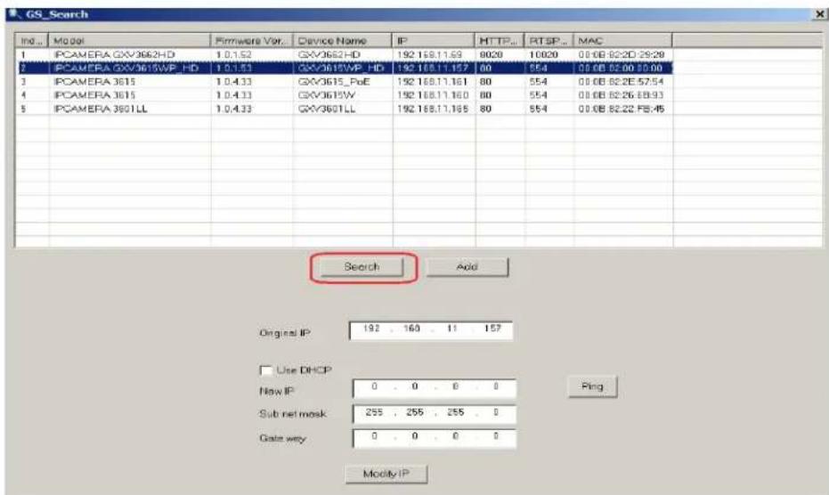Sort by the Model column header
Viewport: 829px width, 495px height.
[129, 41]
